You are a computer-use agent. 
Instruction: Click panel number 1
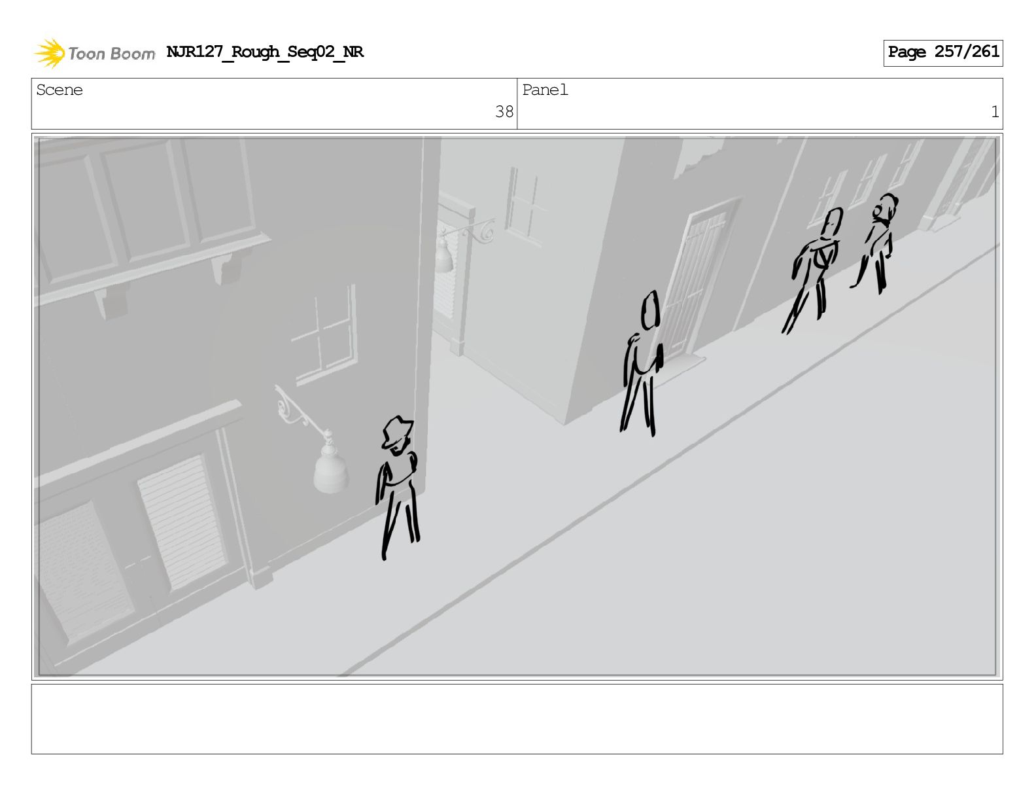tap(995, 112)
